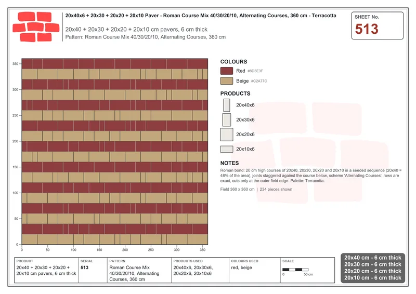This screenshot has height=294, width=416.
Task: Click the COLOURS heading
Action: [x=233, y=61]
